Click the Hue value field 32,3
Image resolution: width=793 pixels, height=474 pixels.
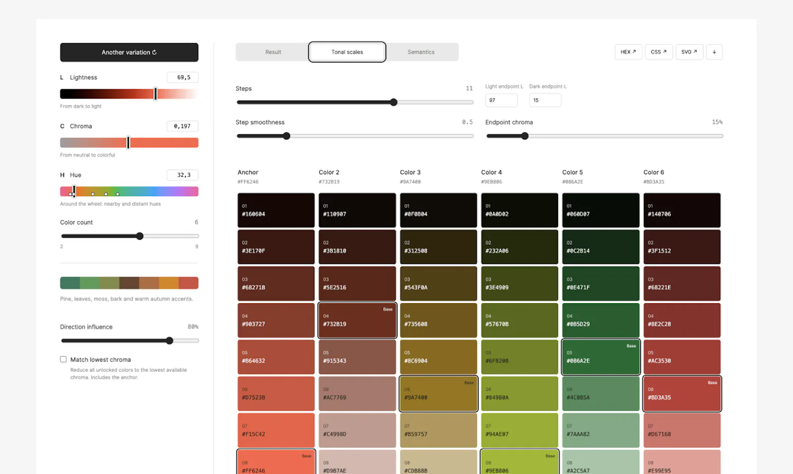click(182, 175)
